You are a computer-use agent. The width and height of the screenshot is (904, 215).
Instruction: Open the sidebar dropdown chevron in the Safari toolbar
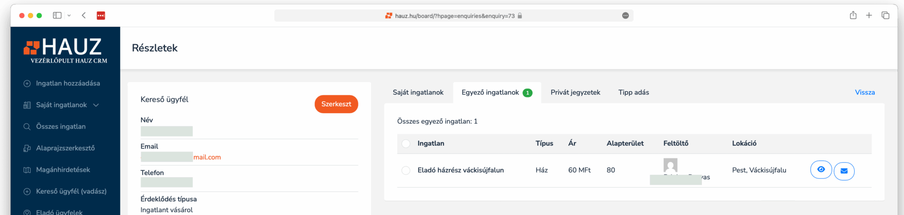tap(69, 15)
